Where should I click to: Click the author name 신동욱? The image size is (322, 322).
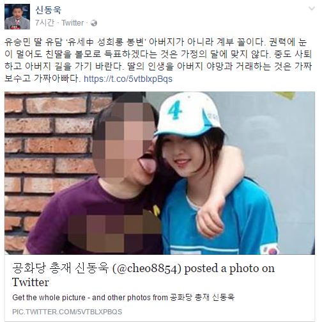coord(49,10)
